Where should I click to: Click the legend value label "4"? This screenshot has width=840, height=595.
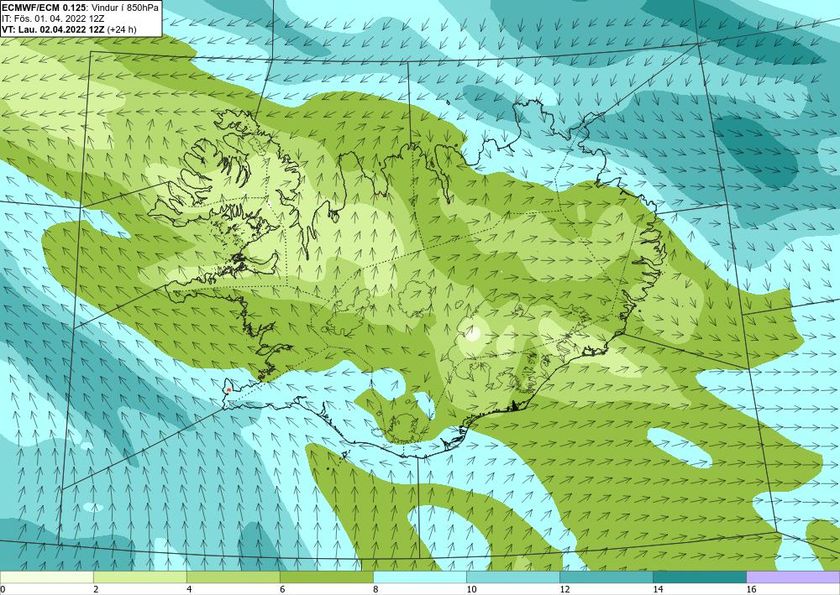click(x=188, y=589)
